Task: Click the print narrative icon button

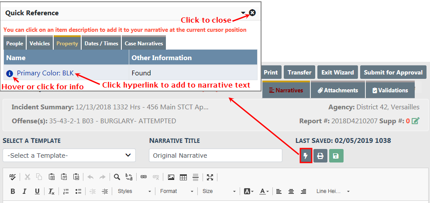Action: click(320, 156)
